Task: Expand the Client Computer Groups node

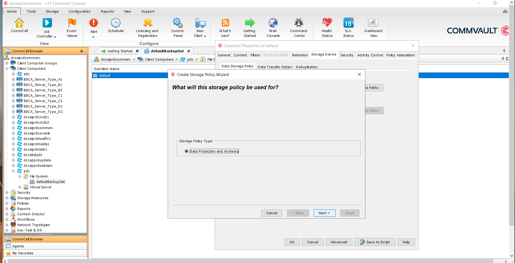Action: tap(7, 63)
